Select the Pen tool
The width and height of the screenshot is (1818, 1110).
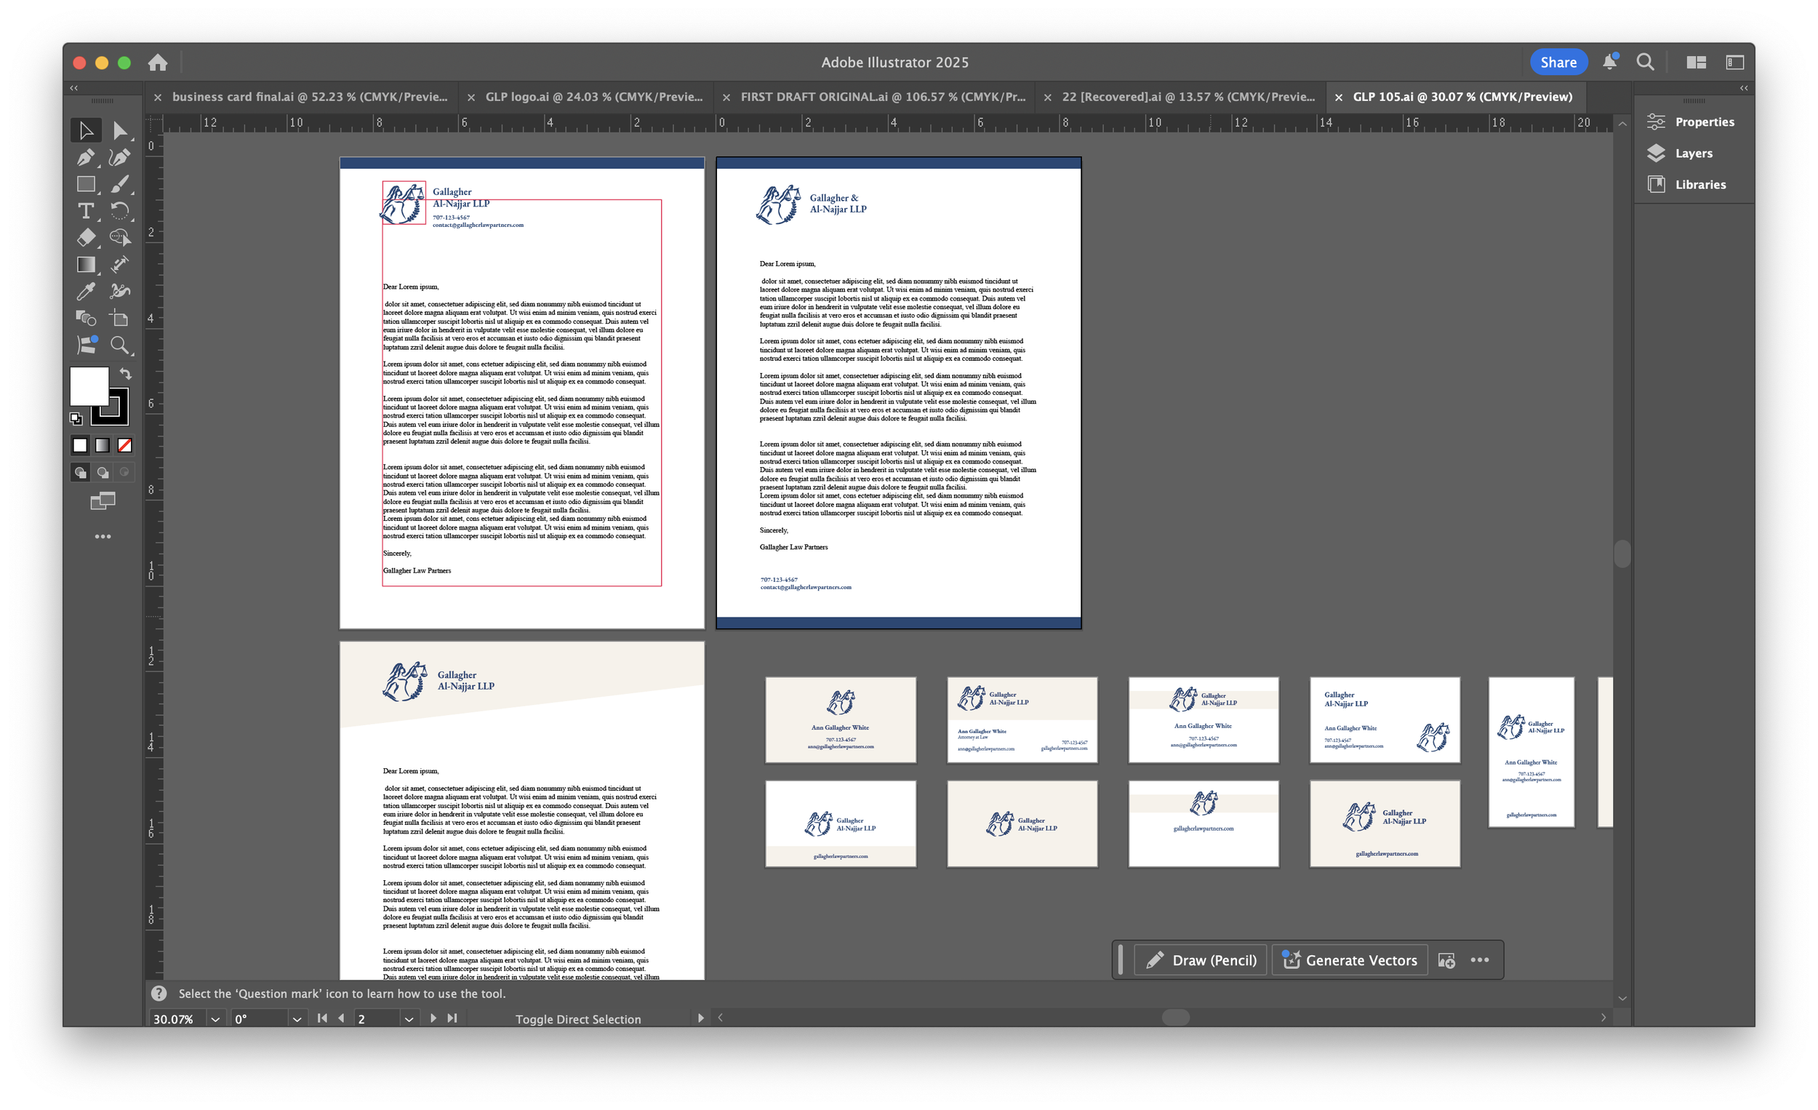tap(85, 157)
